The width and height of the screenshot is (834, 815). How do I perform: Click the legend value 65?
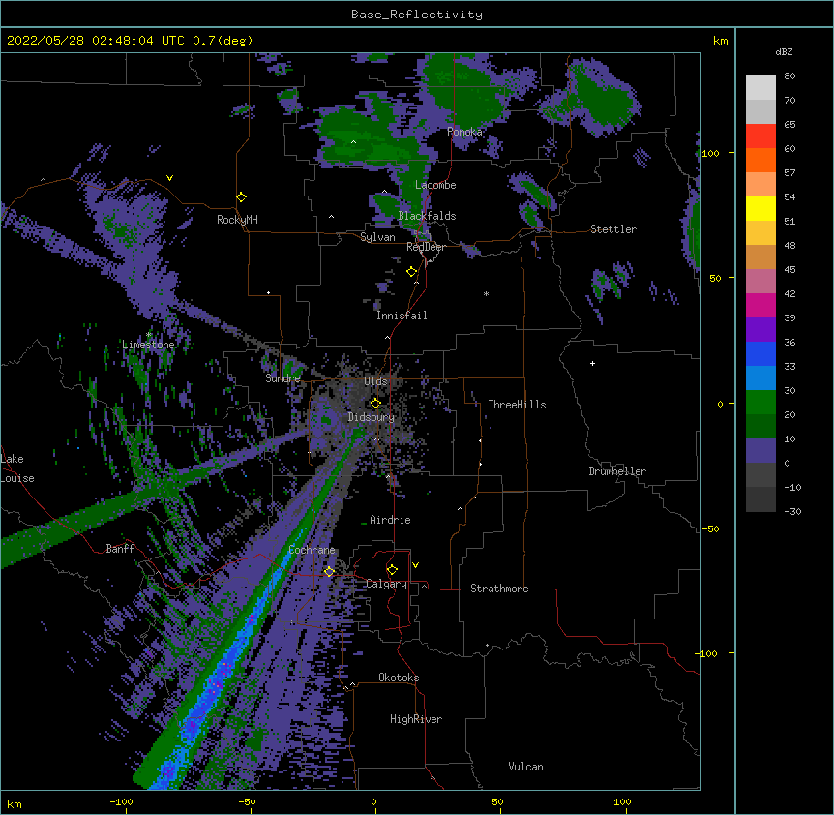pyautogui.click(x=789, y=125)
